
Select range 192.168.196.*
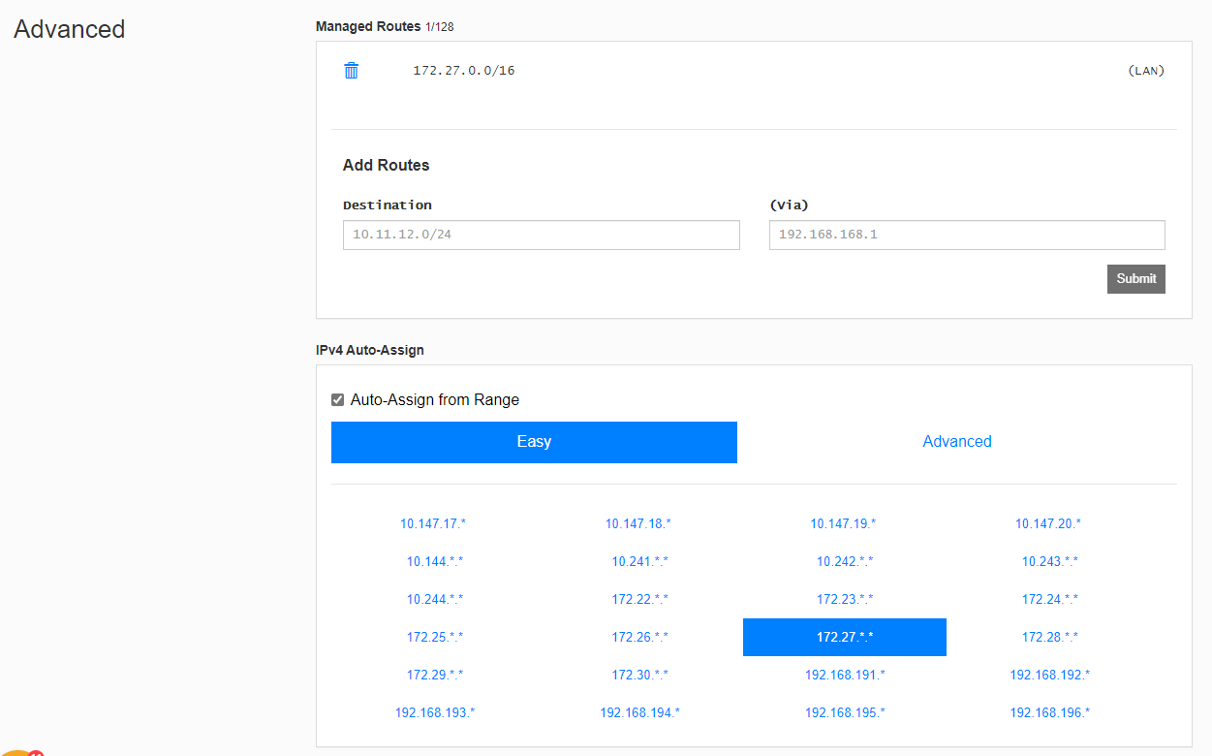click(1050, 712)
